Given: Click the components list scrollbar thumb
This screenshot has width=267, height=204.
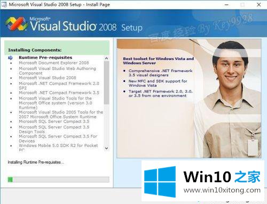Looking at the screenshot, I should point(106,83).
